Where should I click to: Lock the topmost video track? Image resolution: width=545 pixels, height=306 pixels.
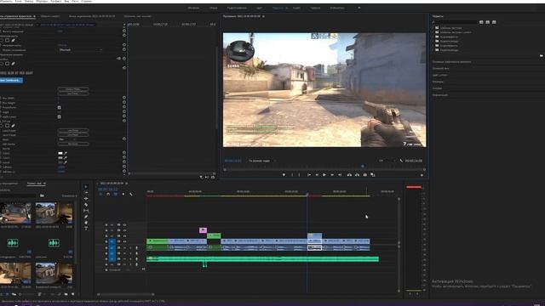(106, 225)
